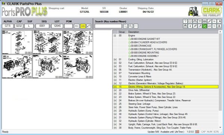Image resolution: width=224 pixels, height=135 pixels.
Task: Run search with the magnifier icon
Action: [125, 26]
